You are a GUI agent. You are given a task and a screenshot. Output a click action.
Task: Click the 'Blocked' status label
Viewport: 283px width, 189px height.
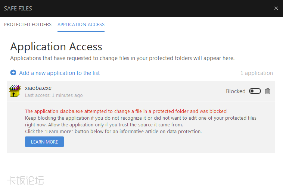tap(236, 91)
